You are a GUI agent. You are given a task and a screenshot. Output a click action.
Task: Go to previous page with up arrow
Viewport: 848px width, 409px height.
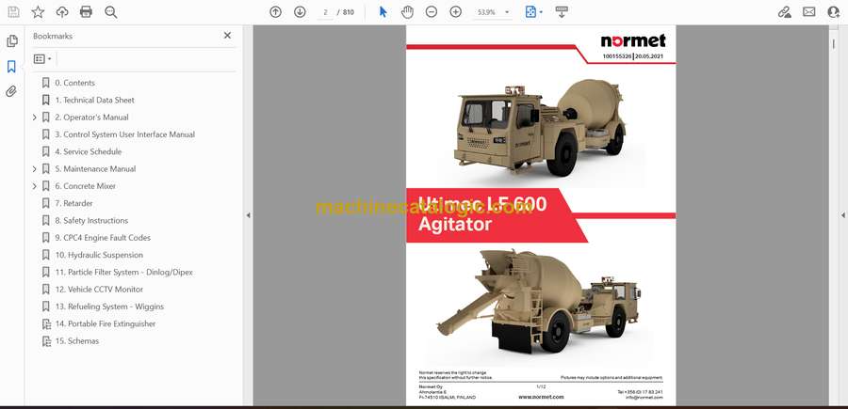pos(275,12)
